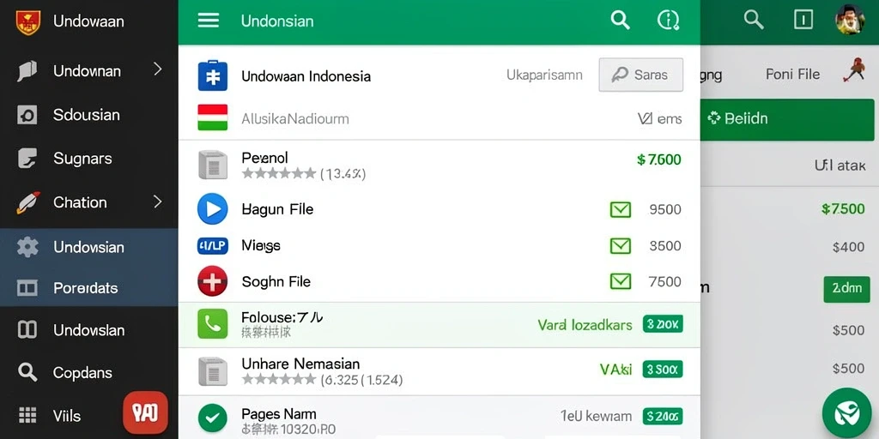Click the blue Undowaan Indonesia app icon
879x439 pixels.
point(213,75)
